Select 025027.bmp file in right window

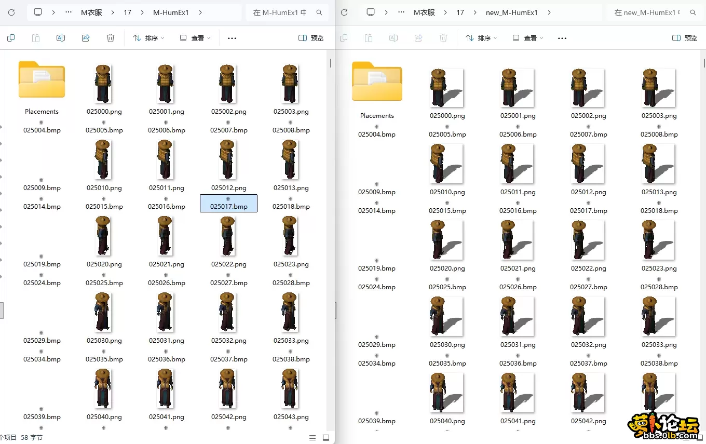pos(589,284)
